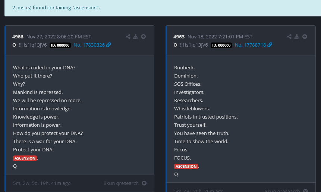Click the x-circle icon next to 8kun qresearch
The height and width of the screenshot is (192, 321).
pyautogui.click(x=144, y=183)
